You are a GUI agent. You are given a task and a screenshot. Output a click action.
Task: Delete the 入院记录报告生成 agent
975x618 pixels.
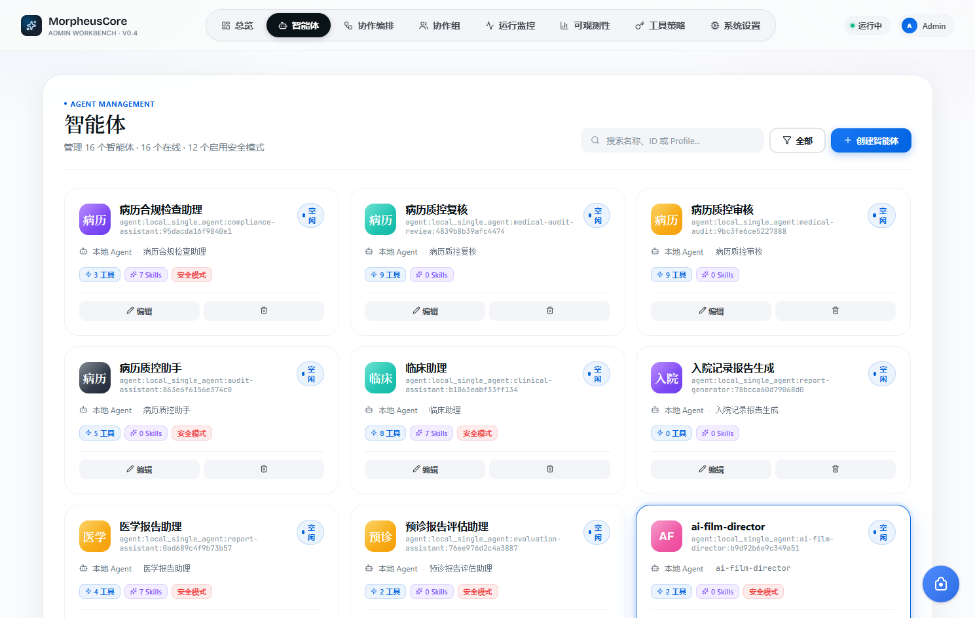pos(836,469)
